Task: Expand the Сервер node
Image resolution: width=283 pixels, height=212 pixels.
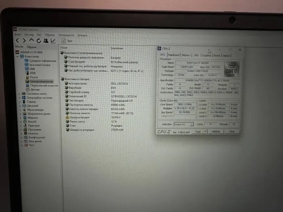Action: pos(19,102)
